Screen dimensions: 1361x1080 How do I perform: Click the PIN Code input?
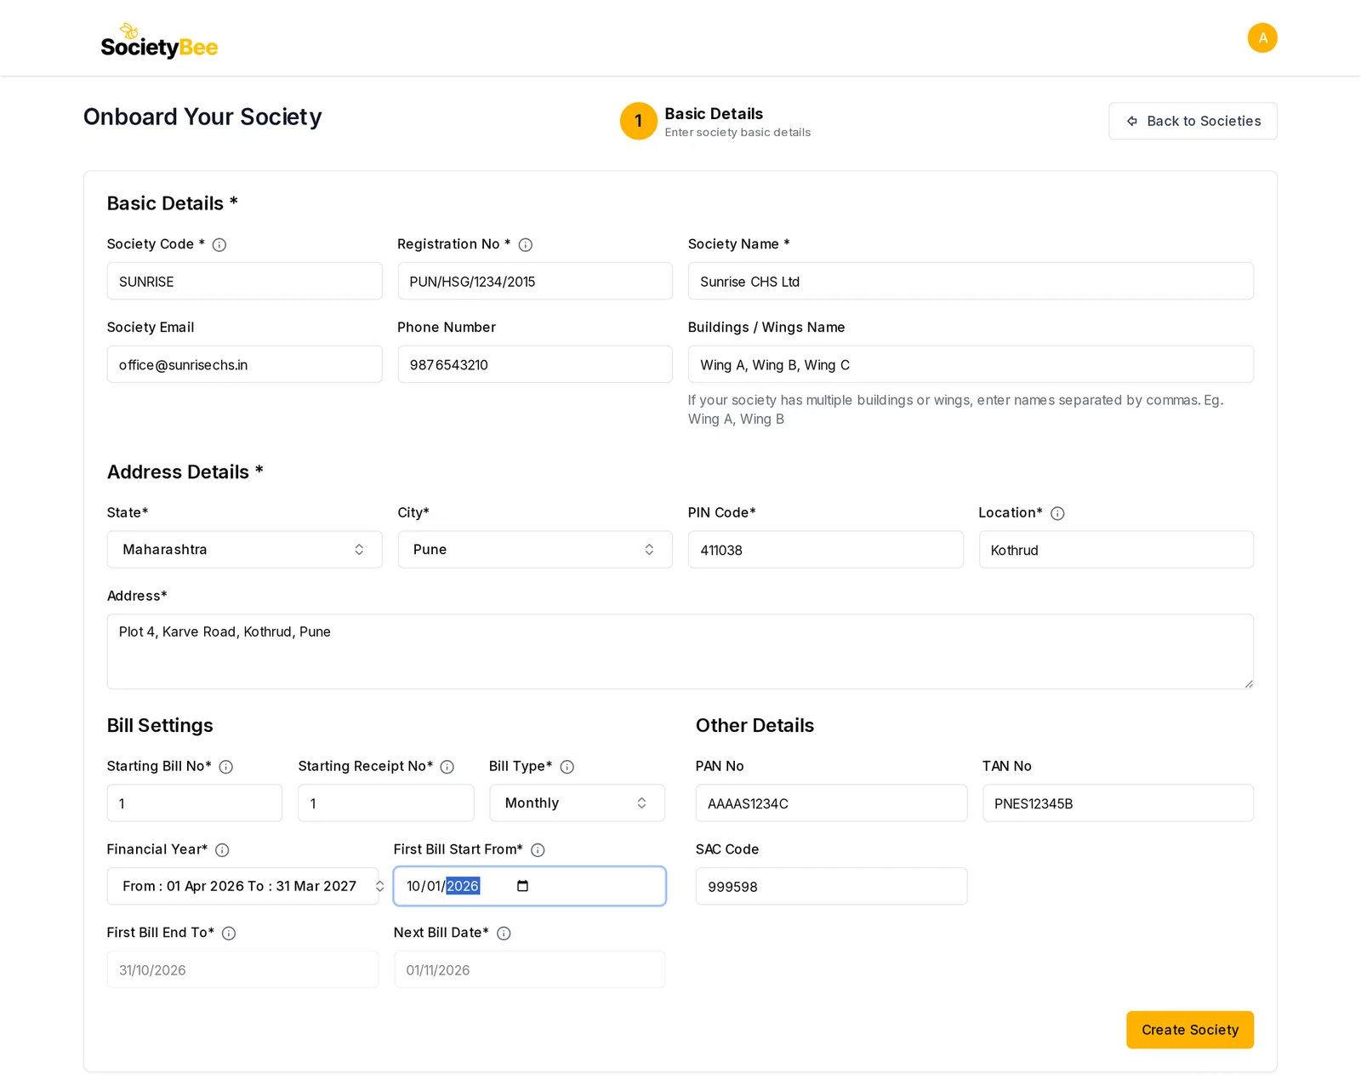pos(825,550)
